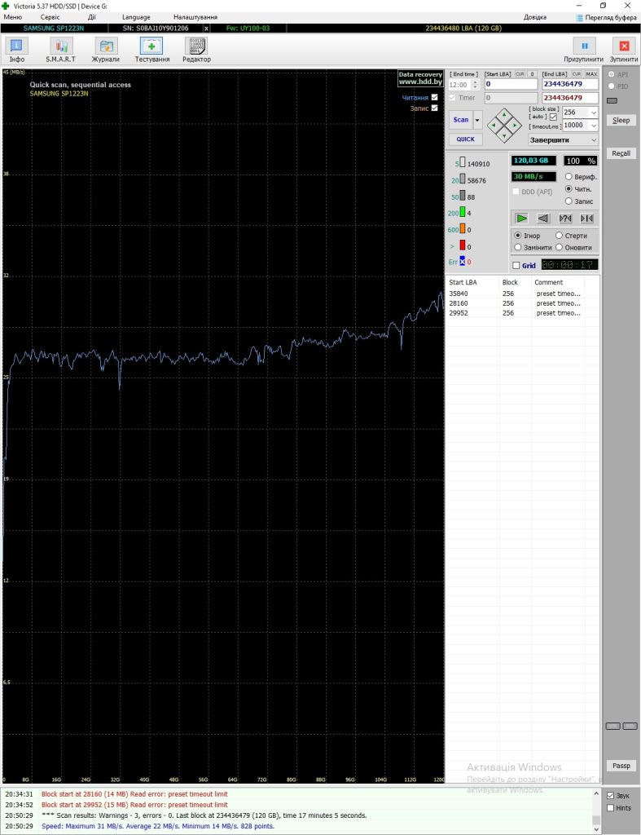This screenshot has width=641, height=835.
Task: Open the Налаштування menu
Action: [195, 17]
